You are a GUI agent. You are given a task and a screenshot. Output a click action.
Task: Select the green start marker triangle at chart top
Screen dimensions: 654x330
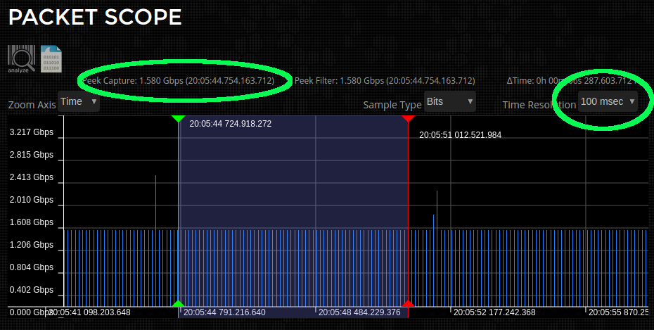[178, 118]
